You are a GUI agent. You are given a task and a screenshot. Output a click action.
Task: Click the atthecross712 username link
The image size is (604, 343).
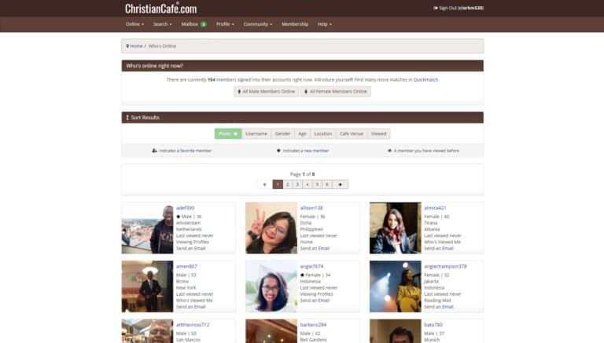pos(193,325)
